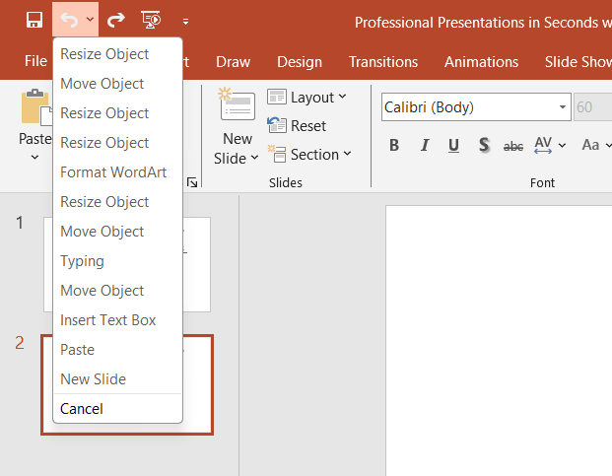Click the New Slide icon
The width and height of the screenshot is (612, 476).
click(x=237, y=107)
